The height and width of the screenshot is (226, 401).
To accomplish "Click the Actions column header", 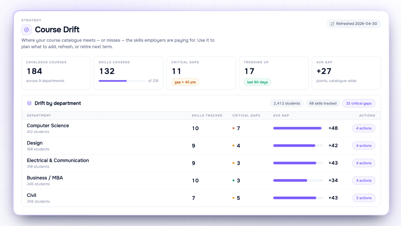I will click(367, 116).
